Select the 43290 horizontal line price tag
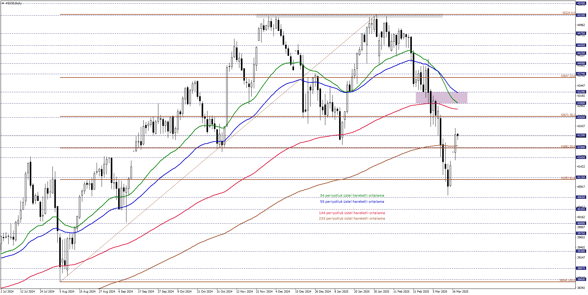588x295 pixels. 581,92
